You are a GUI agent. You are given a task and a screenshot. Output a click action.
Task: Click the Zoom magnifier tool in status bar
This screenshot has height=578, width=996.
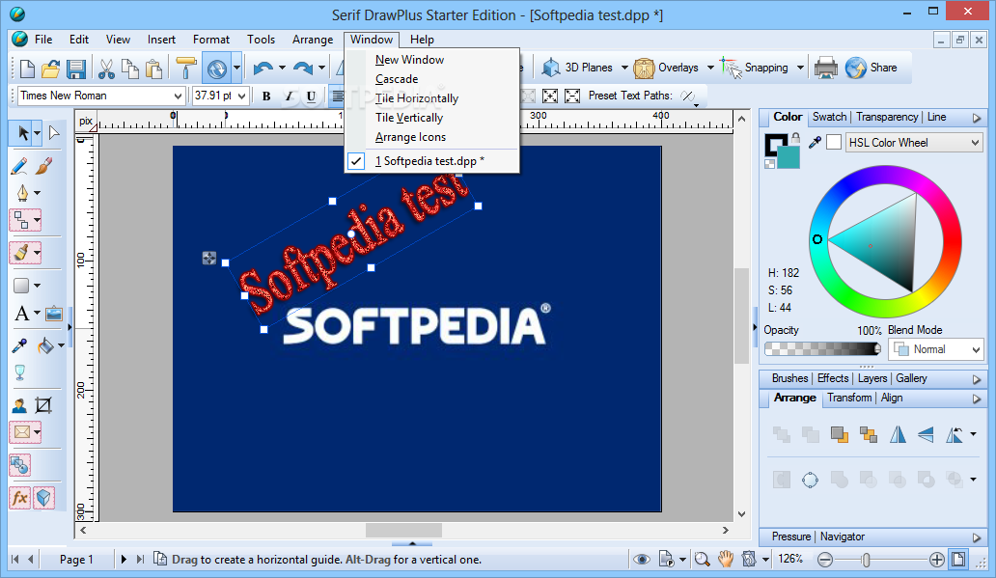702,559
